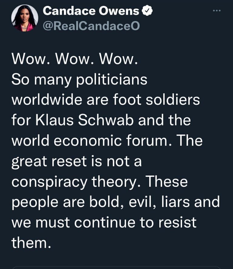
Task: Click the final word "them." in the tweet
Action: pos(31,243)
